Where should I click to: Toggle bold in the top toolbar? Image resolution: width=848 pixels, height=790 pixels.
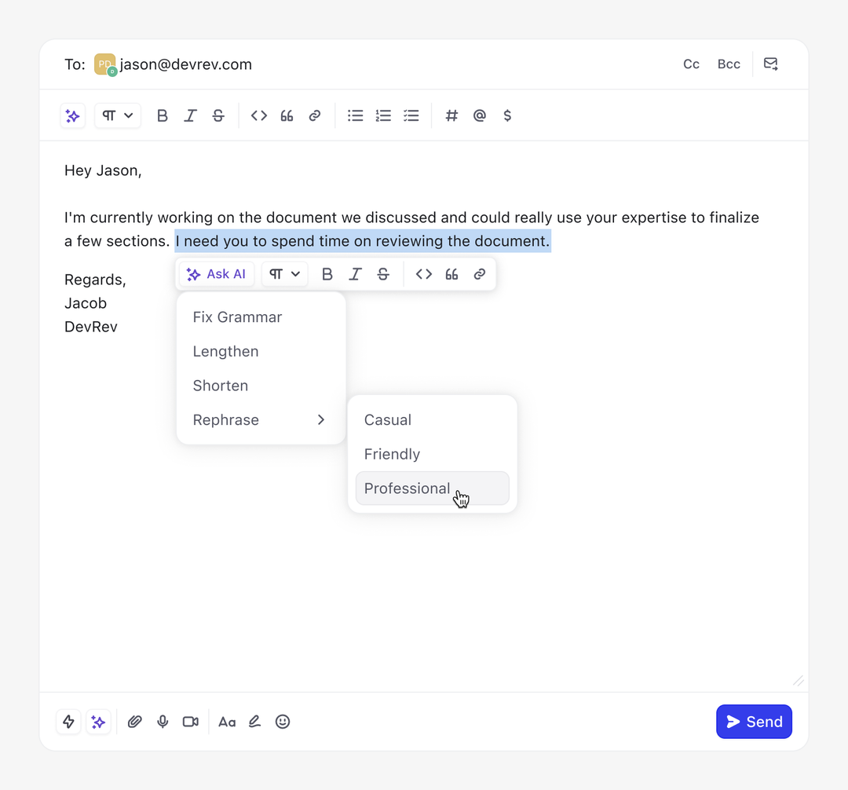[163, 115]
